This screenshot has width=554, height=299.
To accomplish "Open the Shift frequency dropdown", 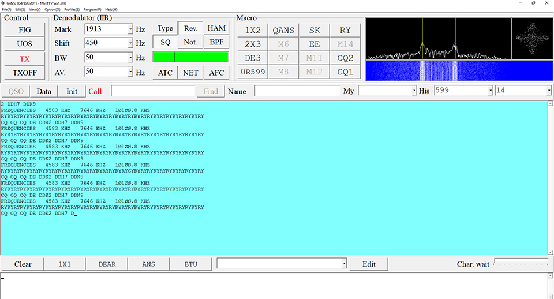I will point(130,43).
